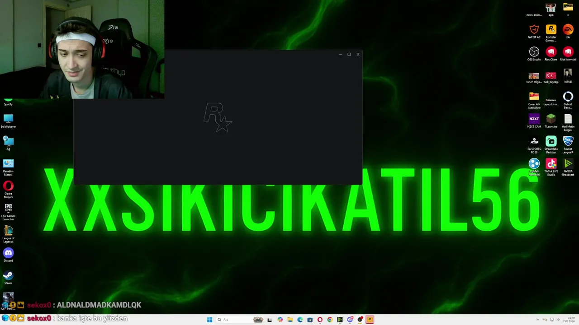This screenshot has height=325, width=579.
Task: Launch NVIDIA Broadcast desktop shortcut
Action: point(568,167)
